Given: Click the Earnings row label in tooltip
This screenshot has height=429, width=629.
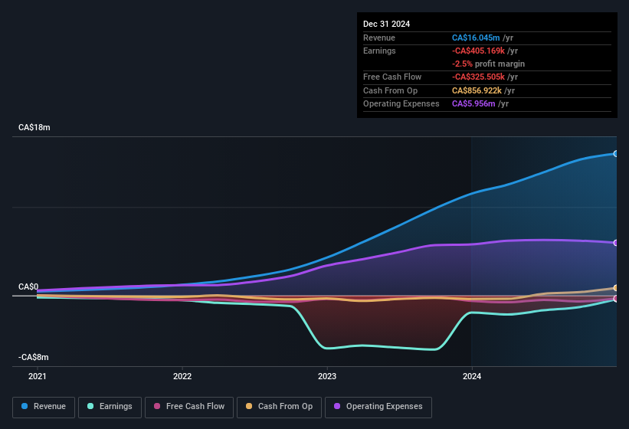Looking at the screenshot, I should pyautogui.click(x=379, y=51).
